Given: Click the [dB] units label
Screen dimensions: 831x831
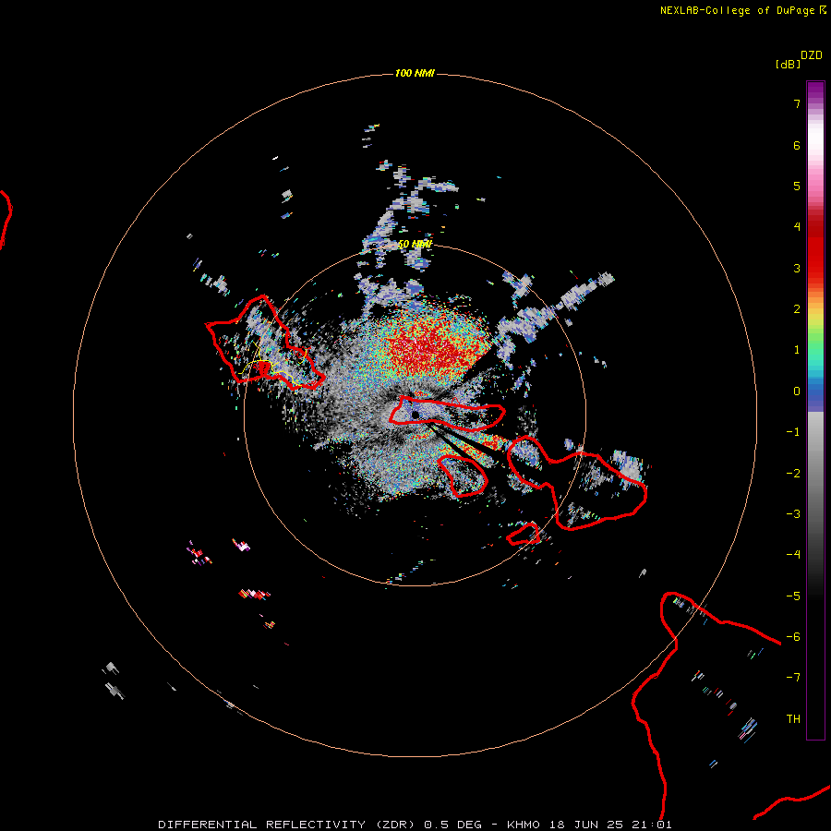Looking at the screenshot, I should coord(788,64).
